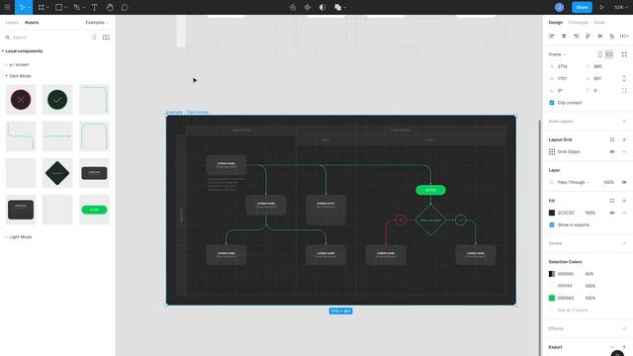This screenshot has width=633, height=356.
Task: Select the straight arrow connector thumbnail
Action: [x=57, y=136]
